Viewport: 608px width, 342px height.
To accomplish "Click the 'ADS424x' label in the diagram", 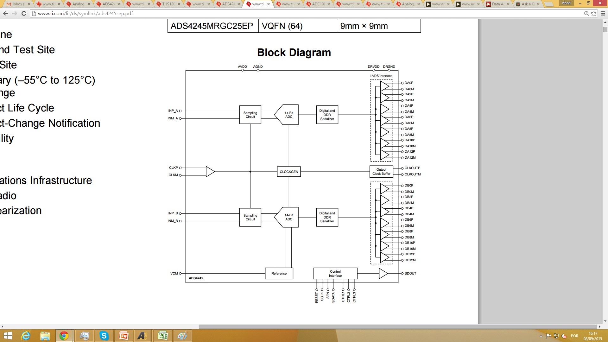I will pyautogui.click(x=196, y=278).
